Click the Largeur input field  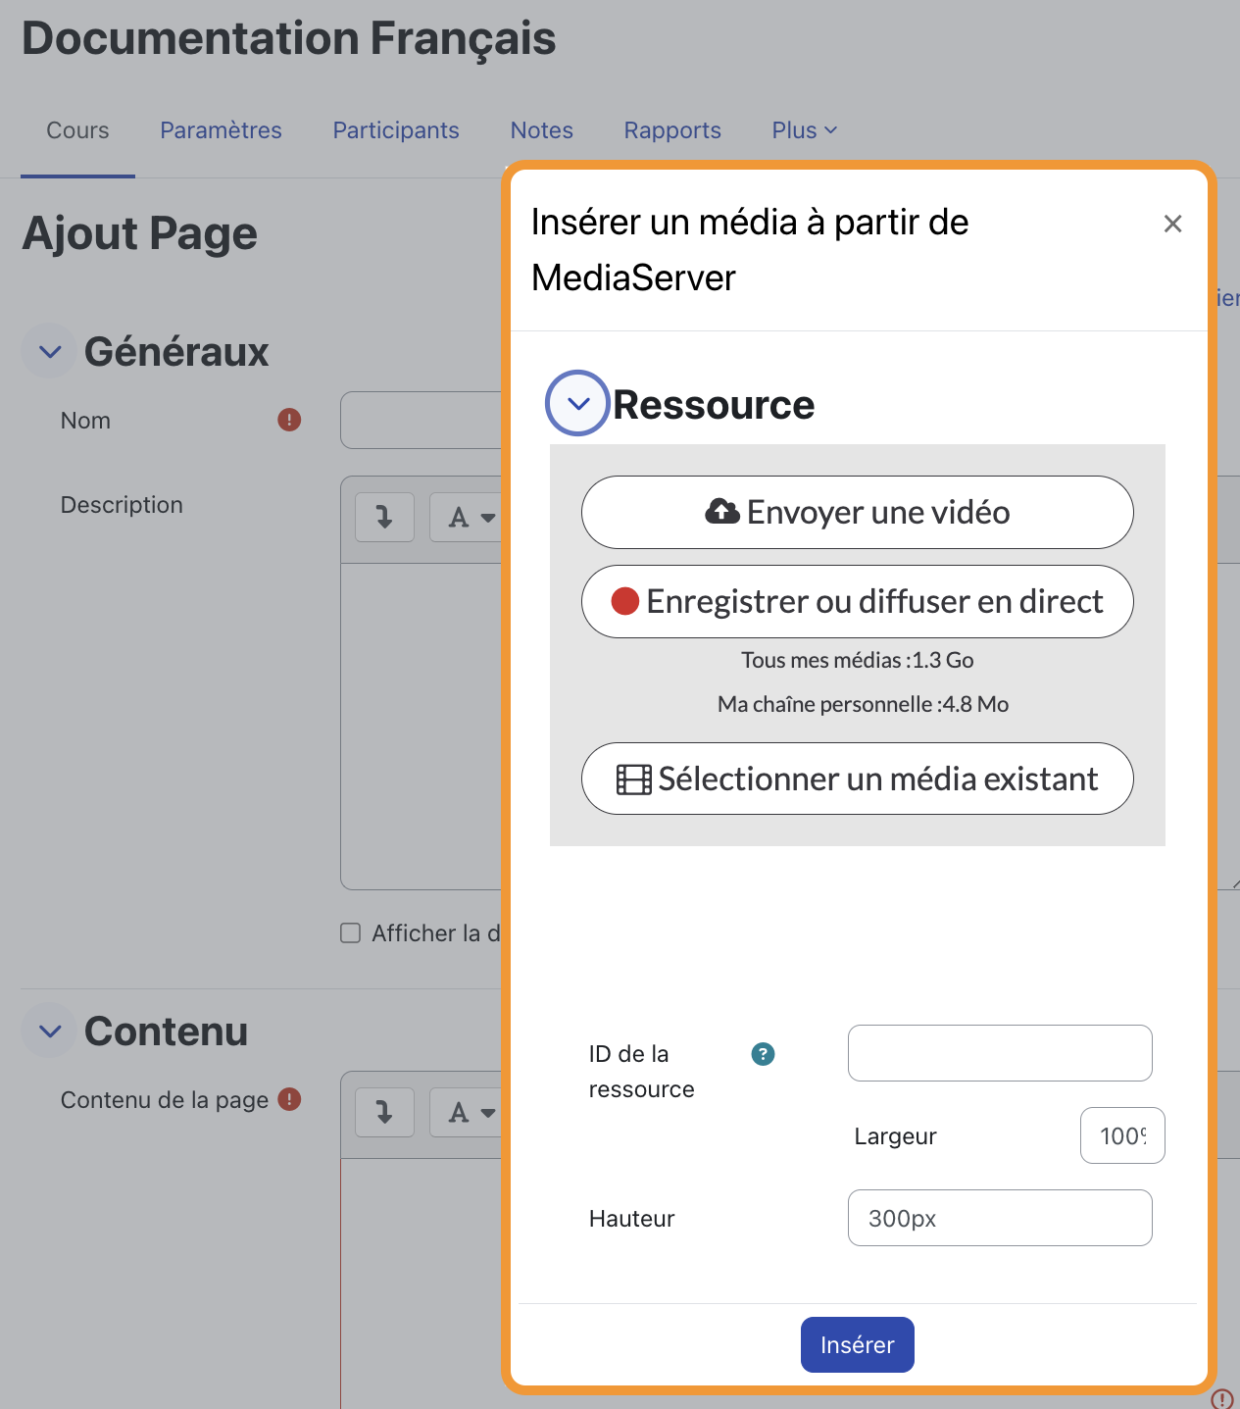click(x=1122, y=1135)
